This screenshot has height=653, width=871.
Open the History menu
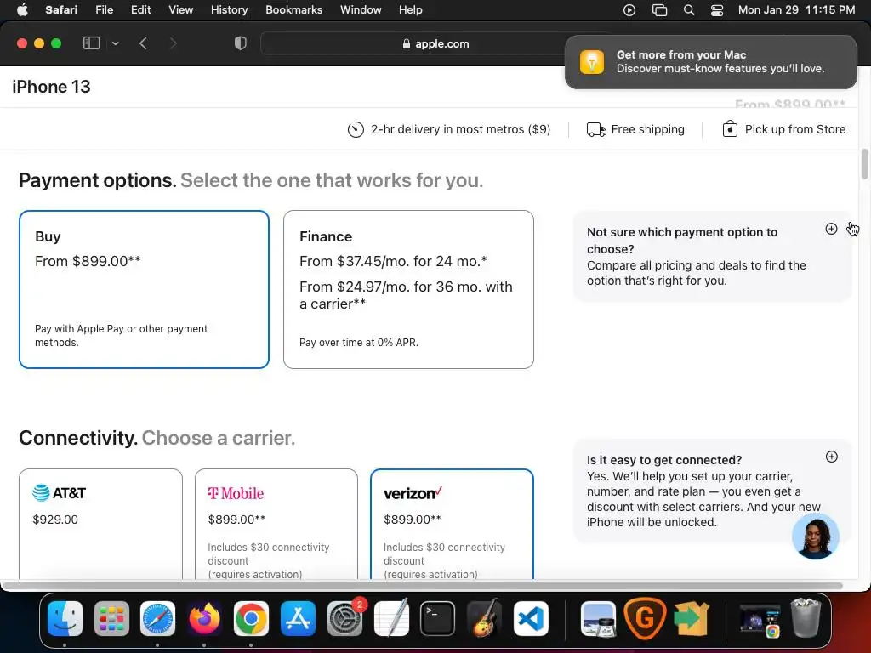coord(229,10)
